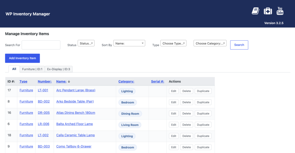295x153 pixels.
Task: Open the support first-aid kit icon
Action: (x=268, y=11)
